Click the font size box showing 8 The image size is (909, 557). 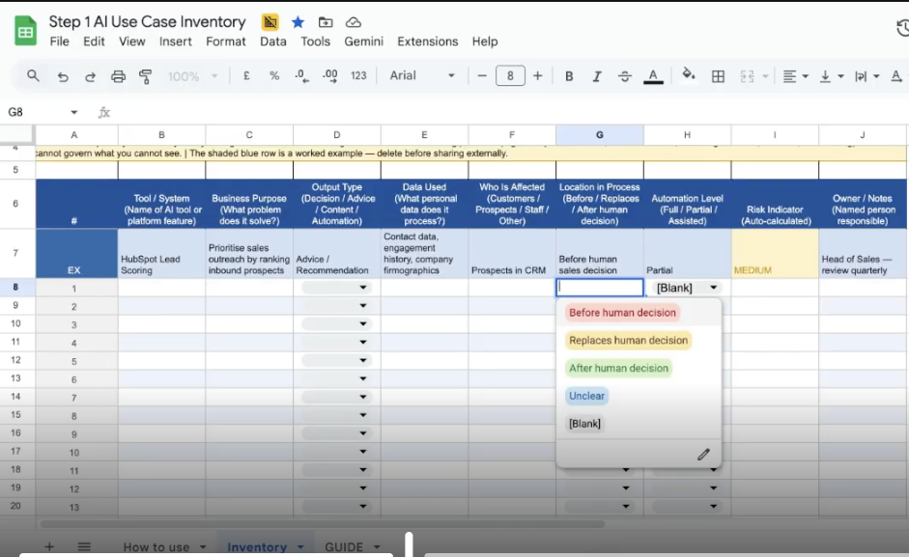coord(510,76)
